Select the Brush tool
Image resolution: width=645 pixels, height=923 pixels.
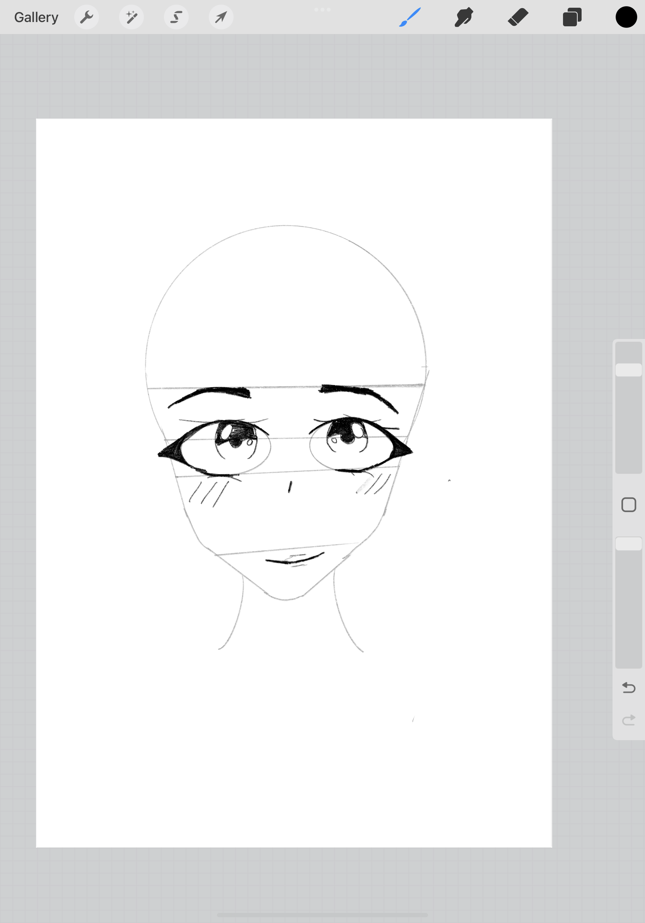pyautogui.click(x=410, y=17)
